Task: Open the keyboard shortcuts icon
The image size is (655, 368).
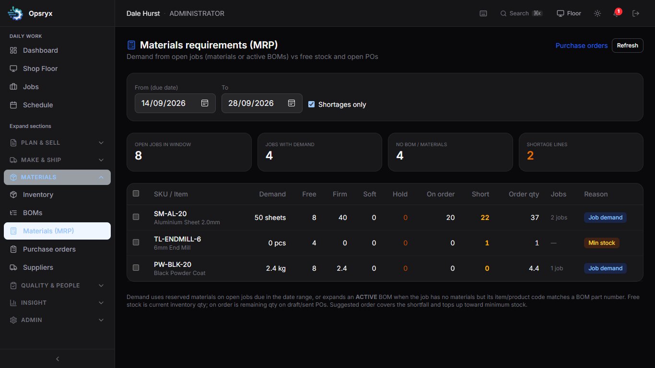Action: pos(483,13)
